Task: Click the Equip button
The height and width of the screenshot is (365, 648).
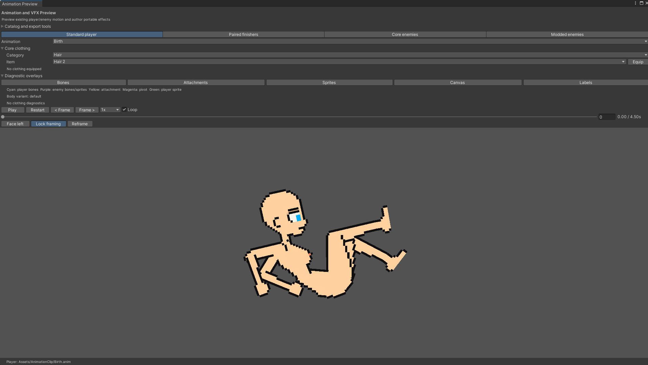Action: point(638,62)
